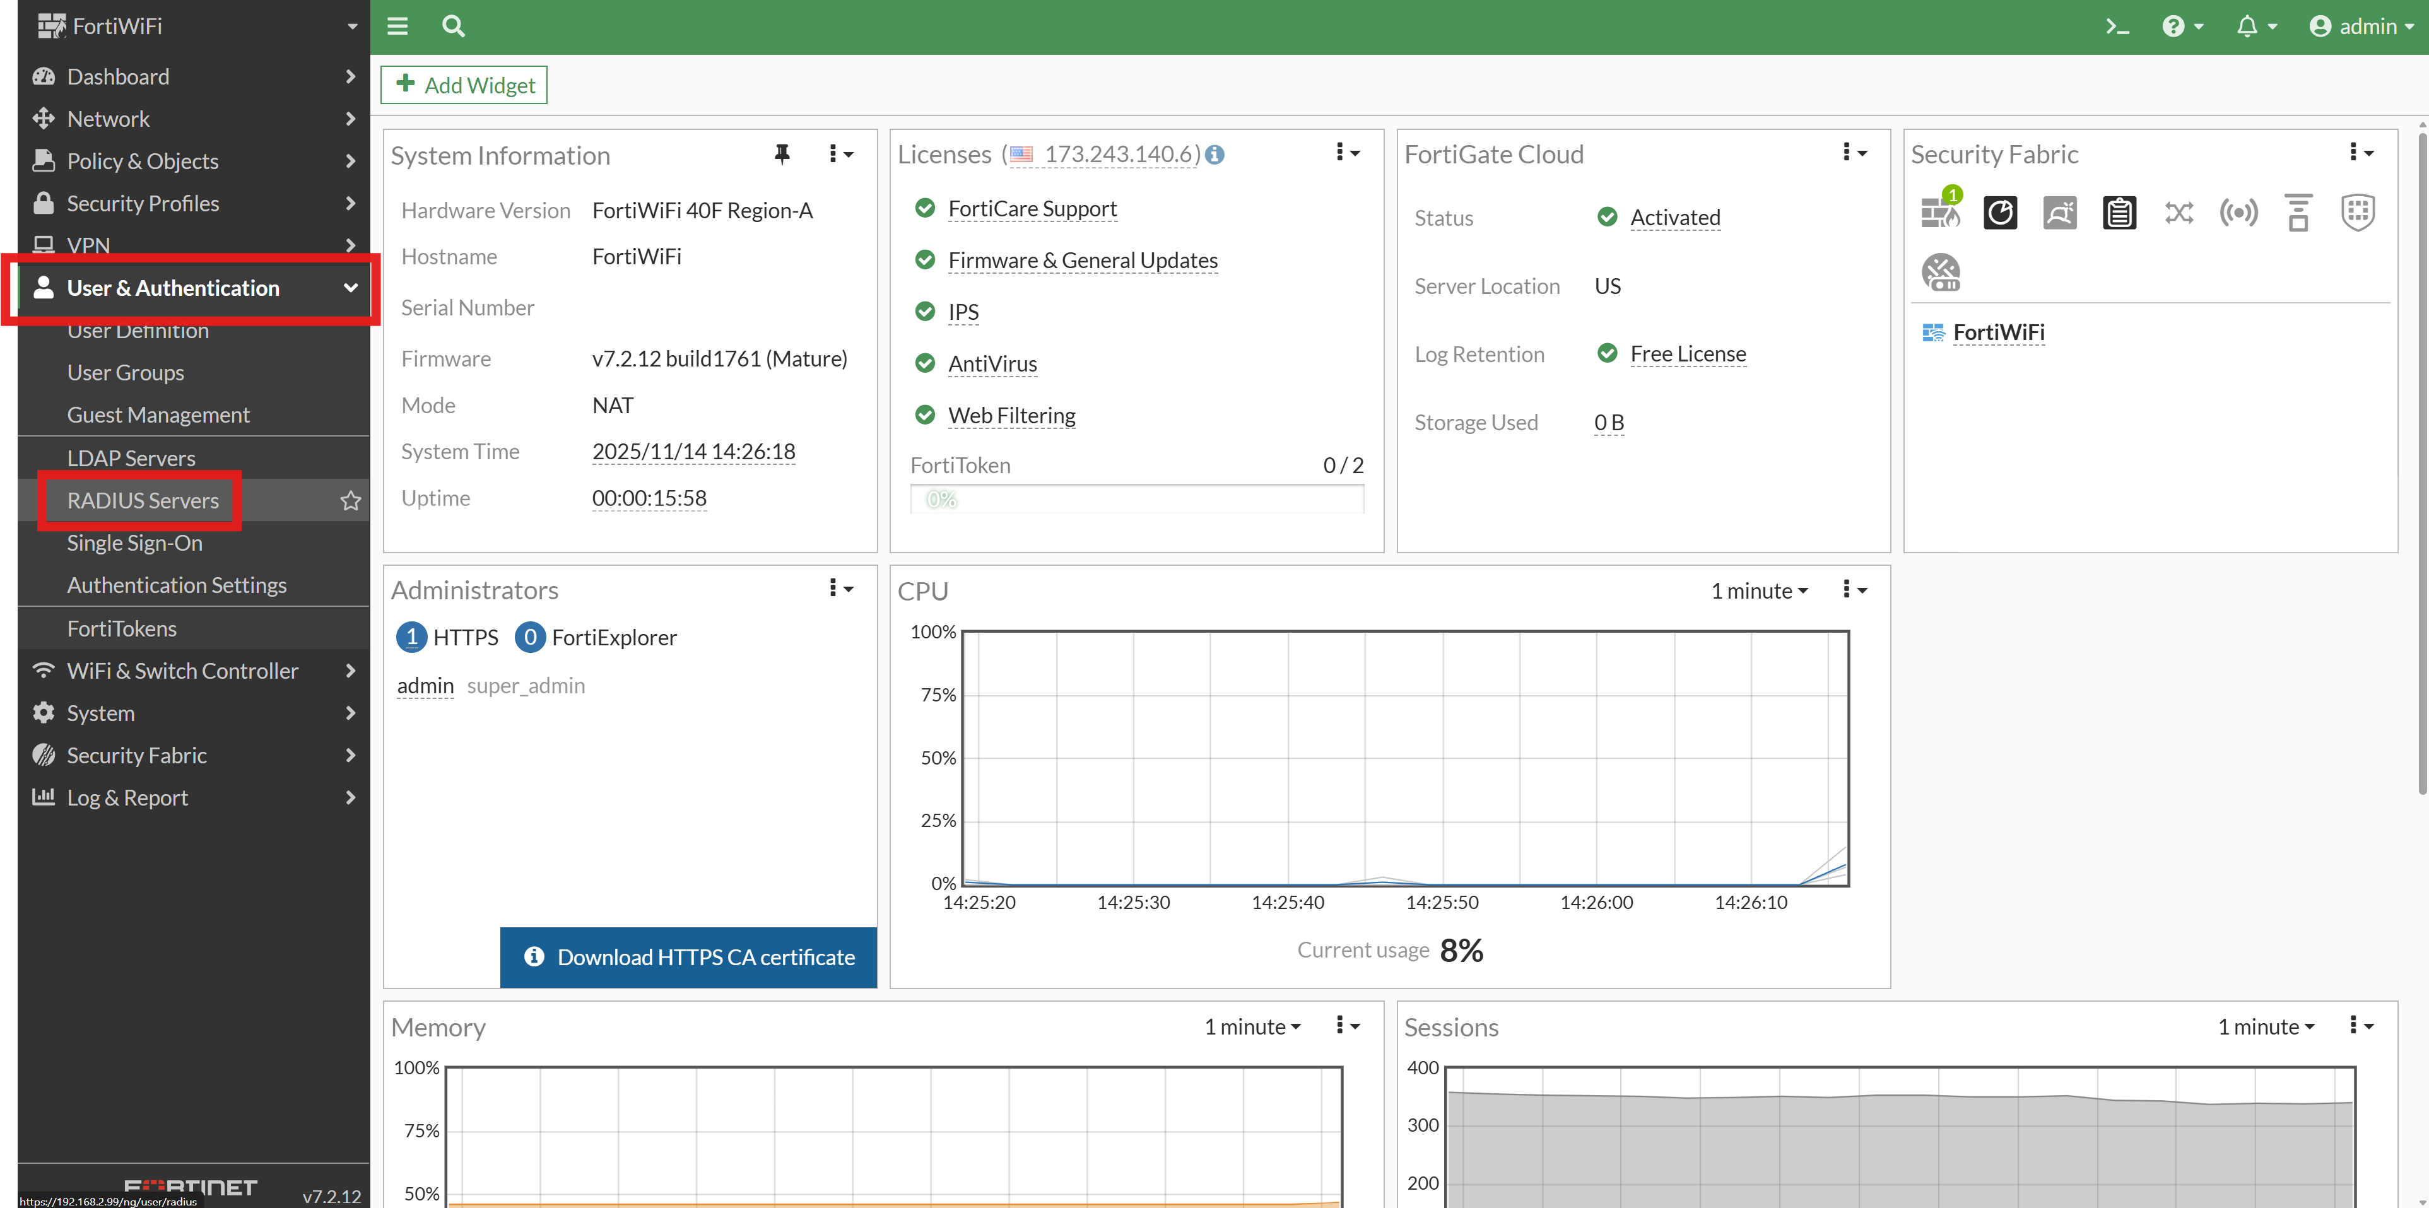Click the hamburger menu to collapse navigation
The height and width of the screenshot is (1208, 2429).
(x=397, y=25)
